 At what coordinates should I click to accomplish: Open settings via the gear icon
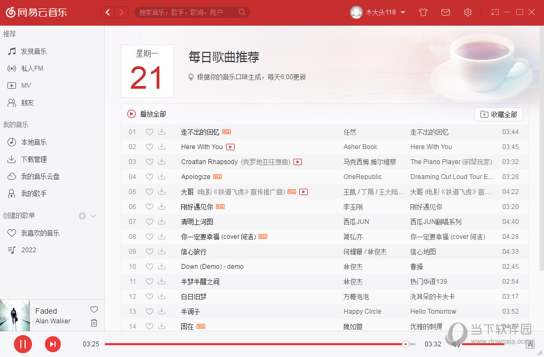(x=468, y=12)
